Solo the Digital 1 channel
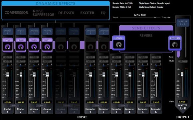193x120 pixels. click(8, 57)
